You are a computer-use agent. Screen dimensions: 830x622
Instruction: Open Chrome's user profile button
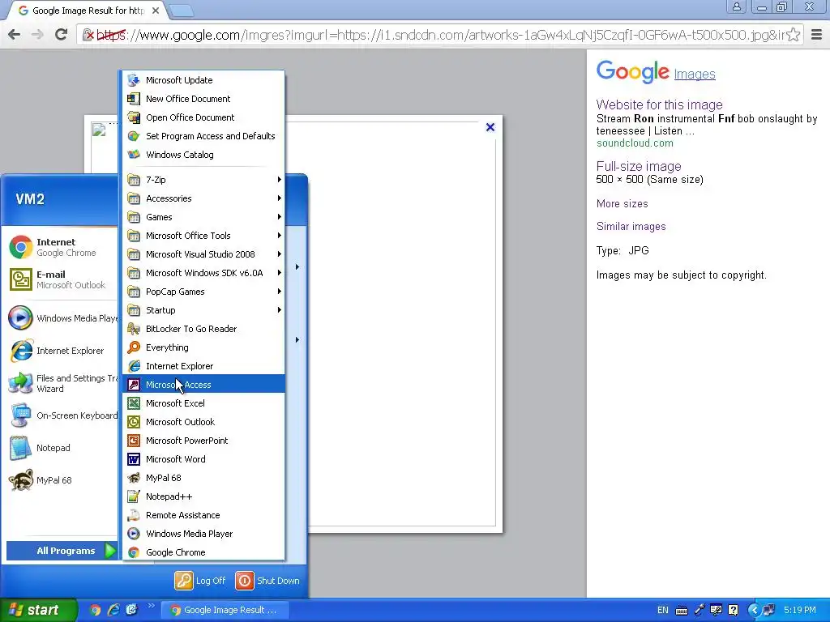point(736,6)
